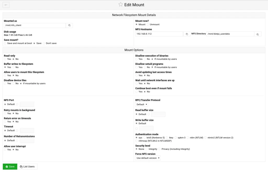The height and width of the screenshot is (172, 268).
Task: Click the 'Mounted as' path input field
Action: (35, 25)
